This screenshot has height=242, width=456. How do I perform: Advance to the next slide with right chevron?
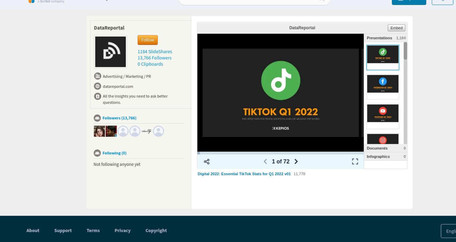click(x=296, y=162)
